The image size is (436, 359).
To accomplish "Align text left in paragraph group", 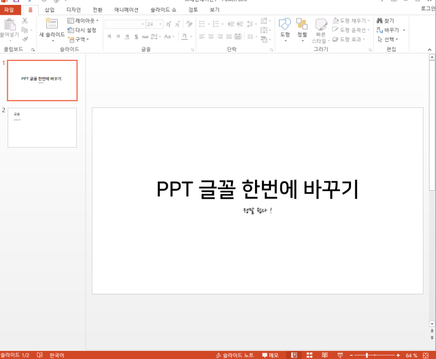I will click(x=202, y=36).
